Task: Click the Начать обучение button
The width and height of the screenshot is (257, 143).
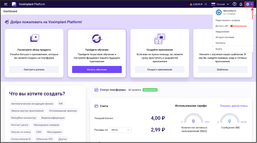Action: (x=97, y=70)
